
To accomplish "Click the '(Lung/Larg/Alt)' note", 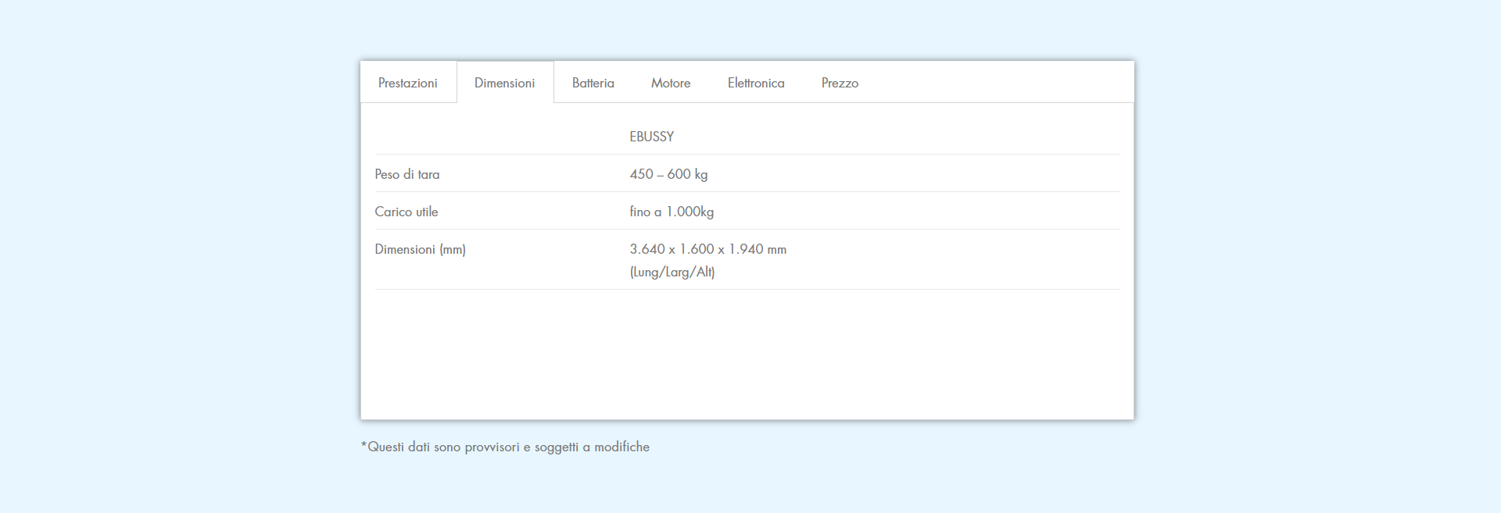I will [x=672, y=272].
